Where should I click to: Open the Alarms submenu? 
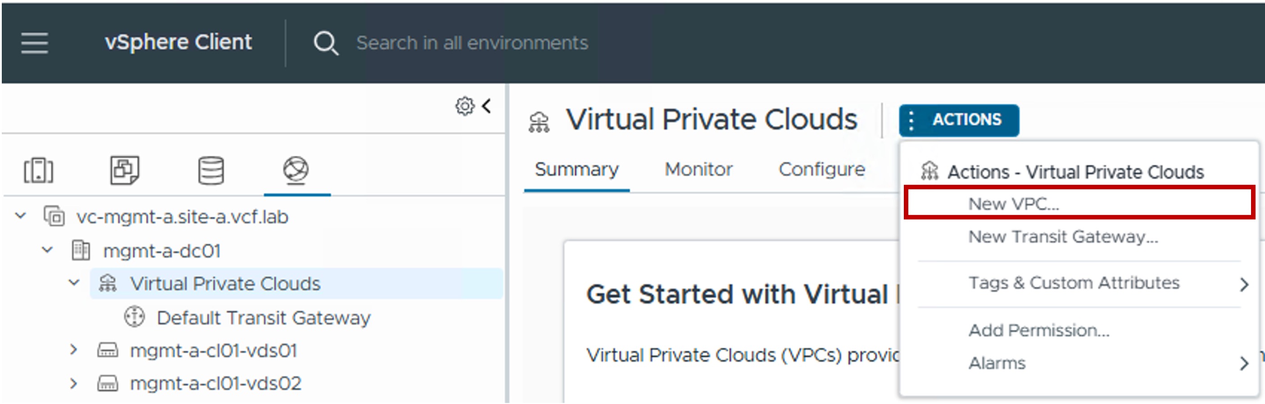point(1079,364)
